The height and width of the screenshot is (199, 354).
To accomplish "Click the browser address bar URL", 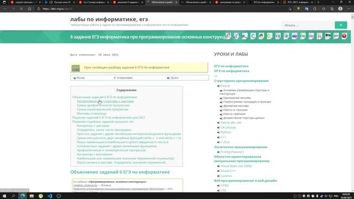I will click(58, 9).
